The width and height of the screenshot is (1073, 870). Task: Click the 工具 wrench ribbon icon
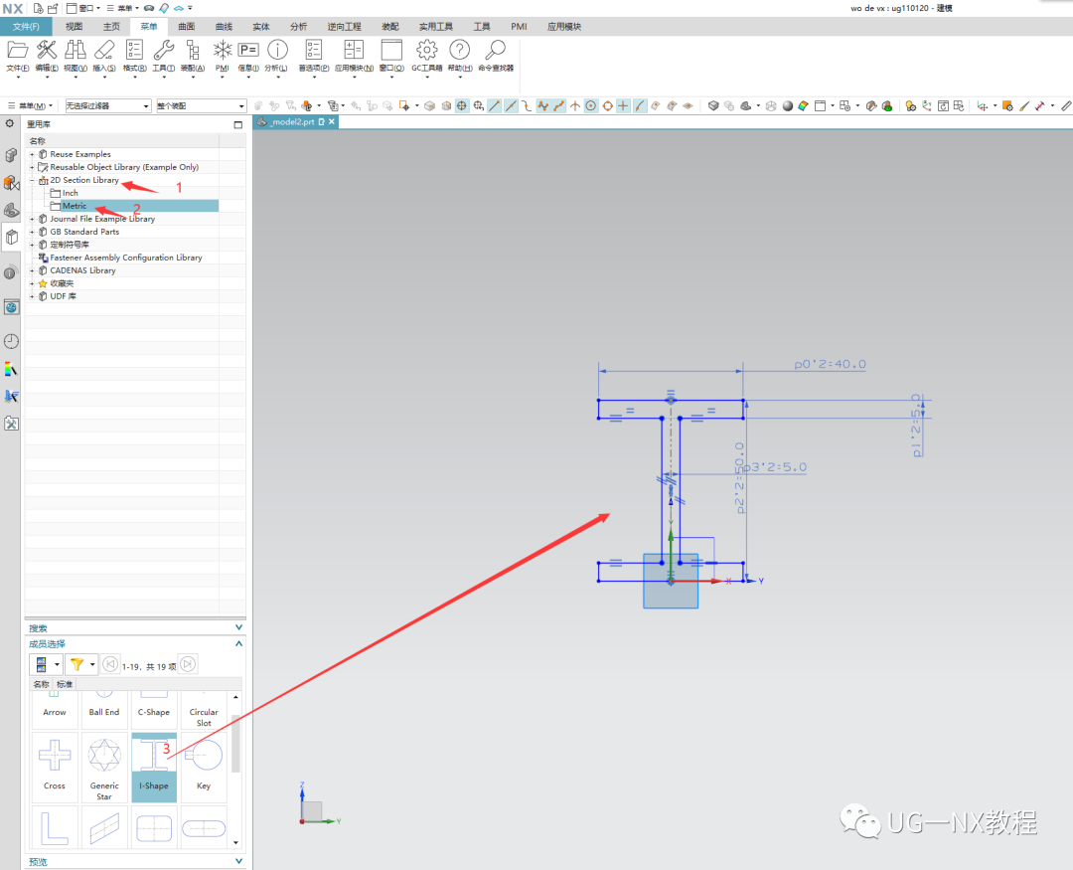[164, 50]
